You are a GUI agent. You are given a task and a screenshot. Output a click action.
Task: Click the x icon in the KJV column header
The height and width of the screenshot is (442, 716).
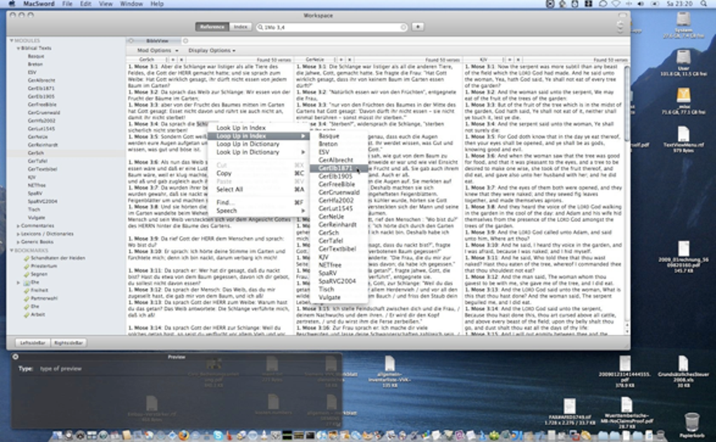(x=518, y=60)
